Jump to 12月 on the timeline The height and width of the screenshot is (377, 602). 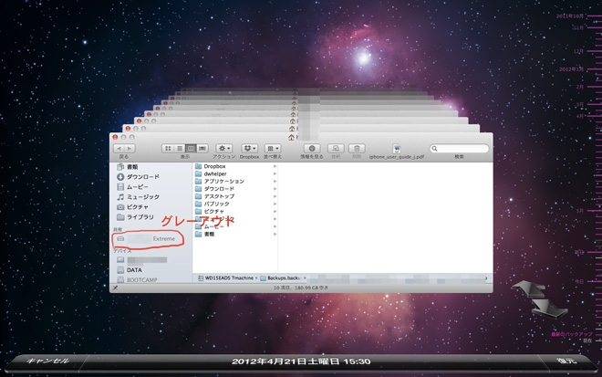coord(578,51)
